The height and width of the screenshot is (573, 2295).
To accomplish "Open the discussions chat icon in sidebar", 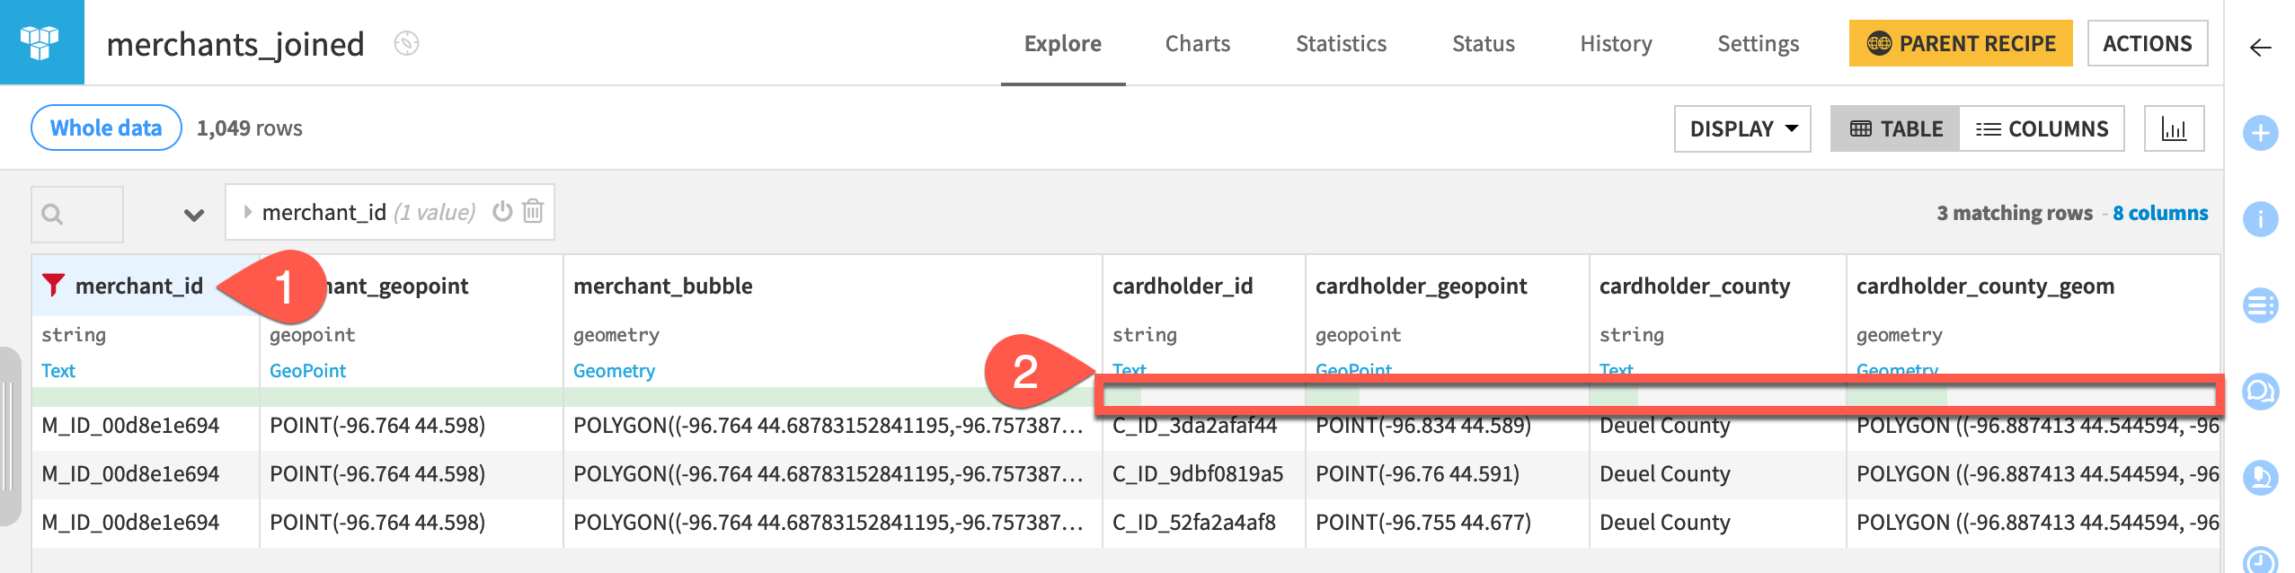I will pyautogui.click(x=2260, y=391).
